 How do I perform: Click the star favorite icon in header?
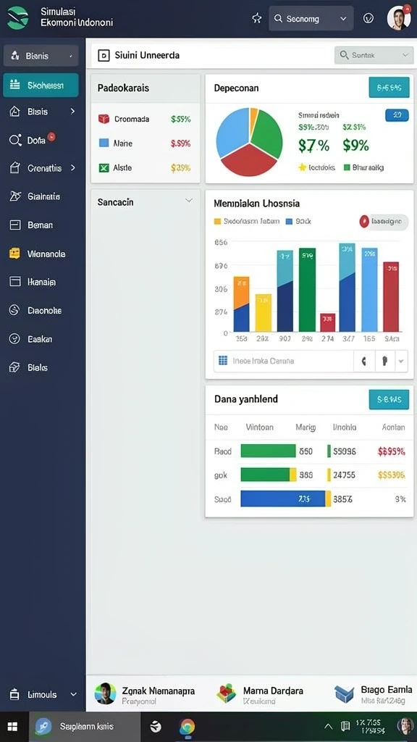coord(257,18)
